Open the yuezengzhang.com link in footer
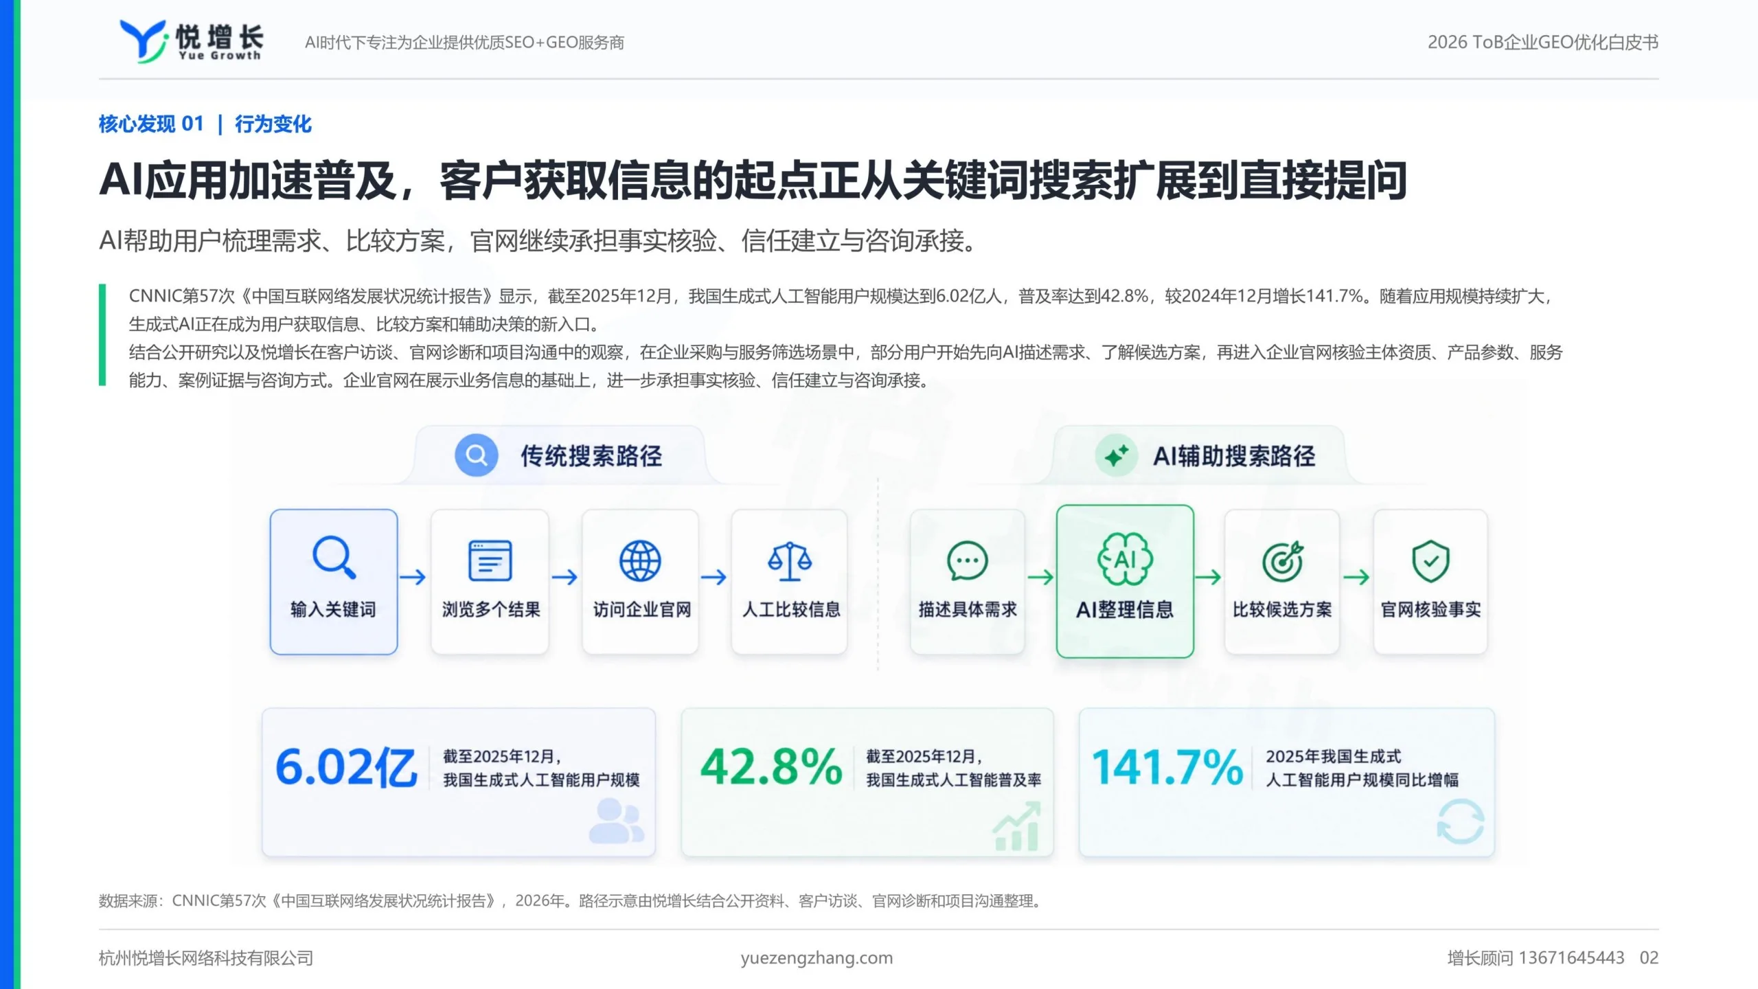The width and height of the screenshot is (1758, 989). pyautogui.click(x=817, y=957)
